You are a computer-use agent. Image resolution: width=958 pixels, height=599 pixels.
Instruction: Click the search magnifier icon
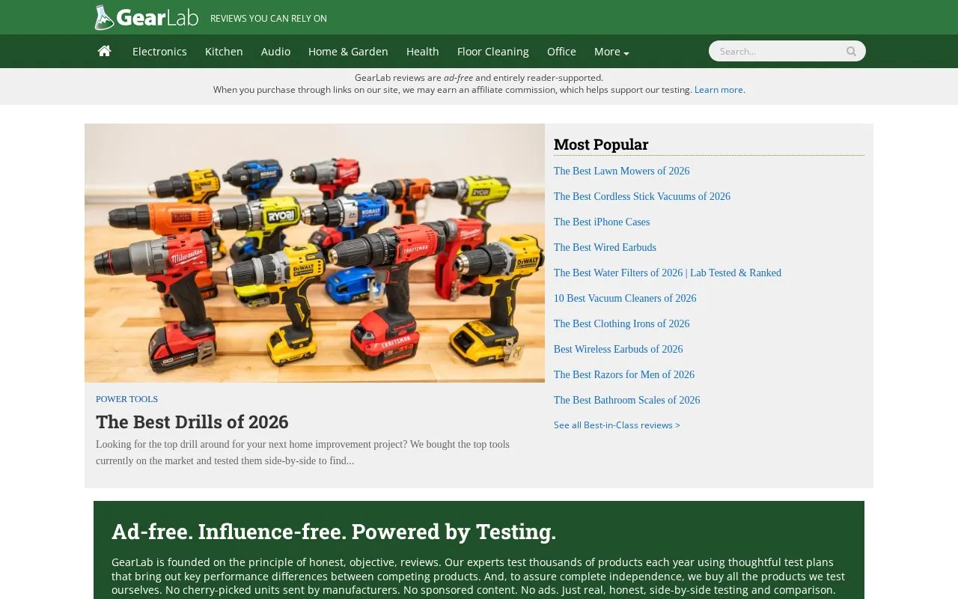click(x=851, y=51)
